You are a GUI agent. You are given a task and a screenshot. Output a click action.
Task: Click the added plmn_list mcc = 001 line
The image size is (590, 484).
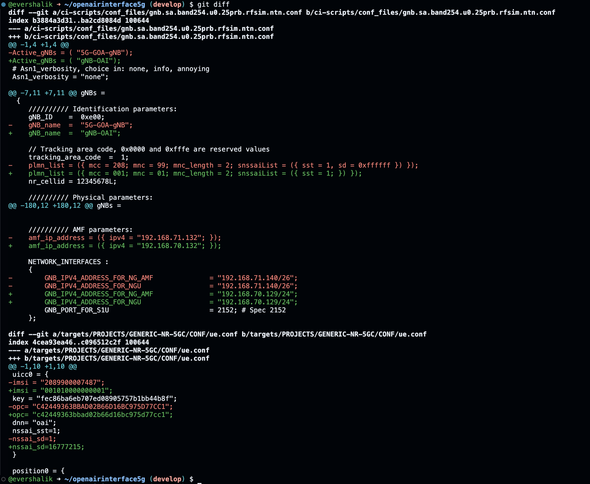click(185, 173)
